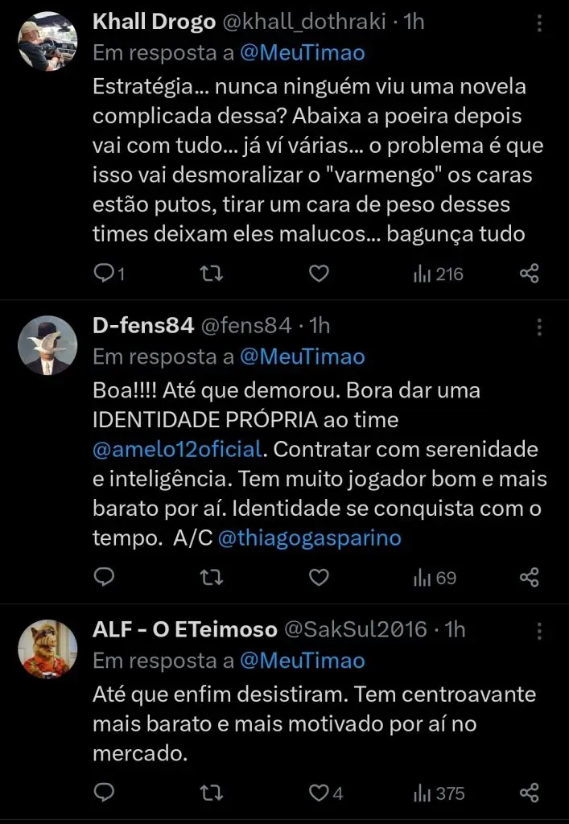Reply to Khall Drogo's tweet
This screenshot has height=824, width=569.
point(104,273)
